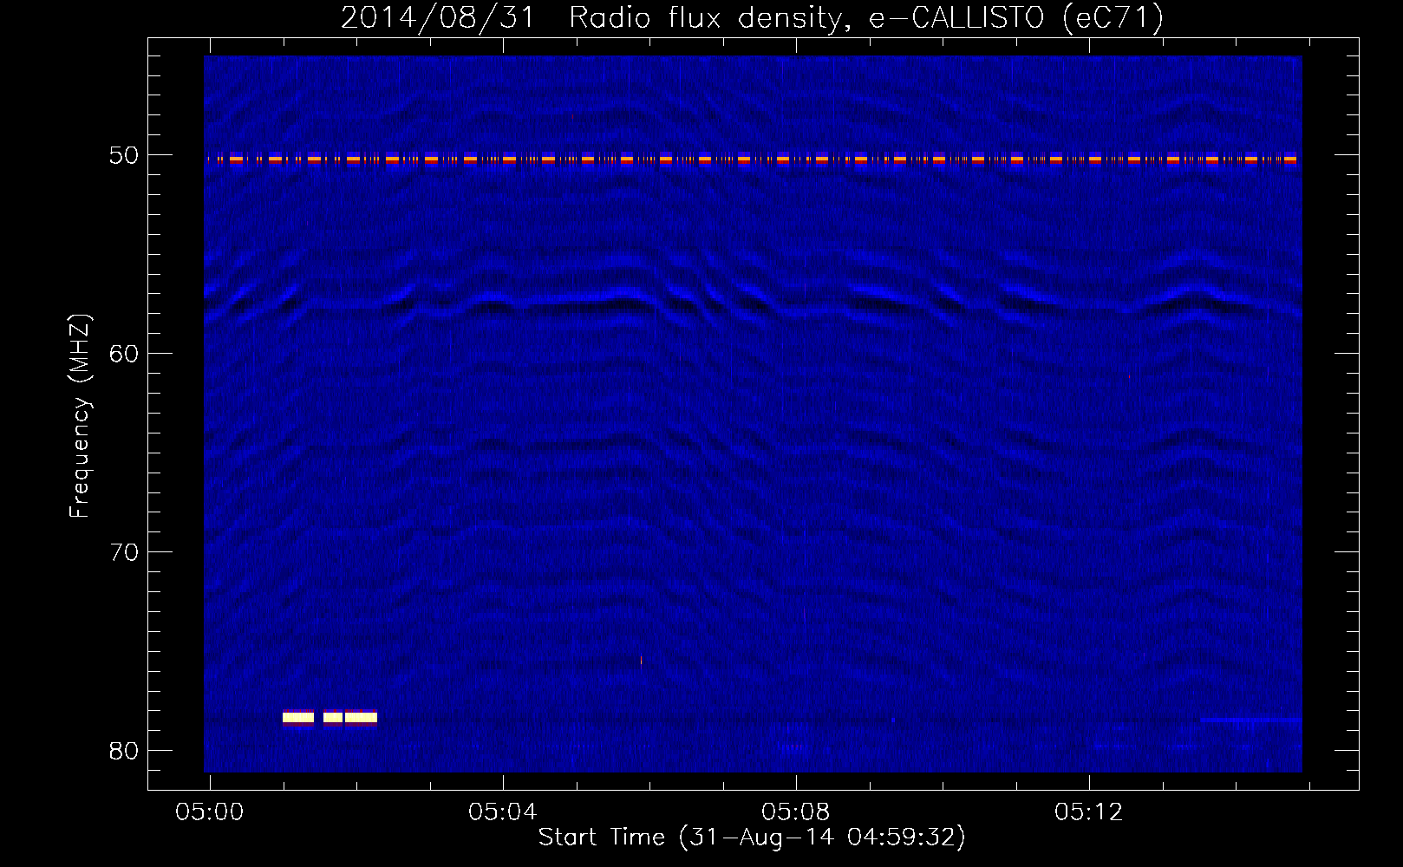Click the x-axis label 'Start Time (31-Aug-14 04:59:32)'

click(x=752, y=838)
